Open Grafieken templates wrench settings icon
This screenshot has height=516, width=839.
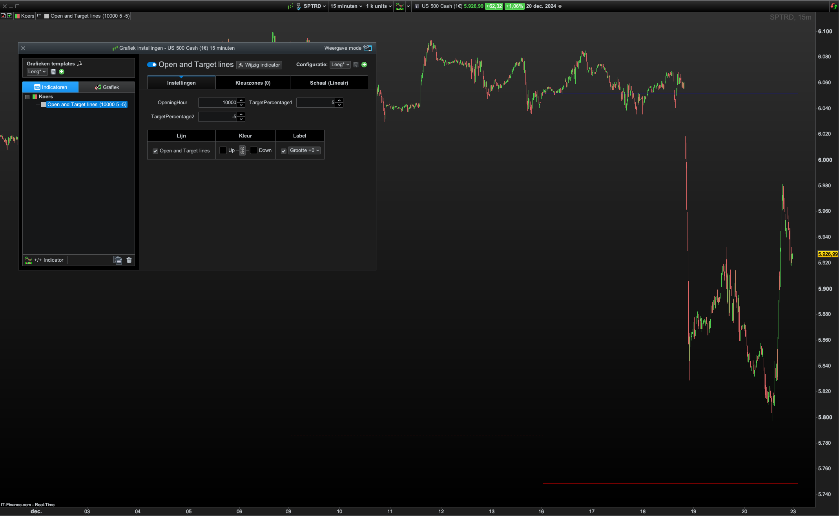(80, 63)
